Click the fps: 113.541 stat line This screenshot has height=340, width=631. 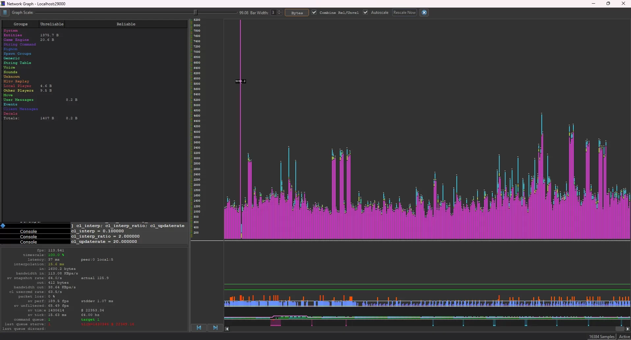(x=50, y=250)
